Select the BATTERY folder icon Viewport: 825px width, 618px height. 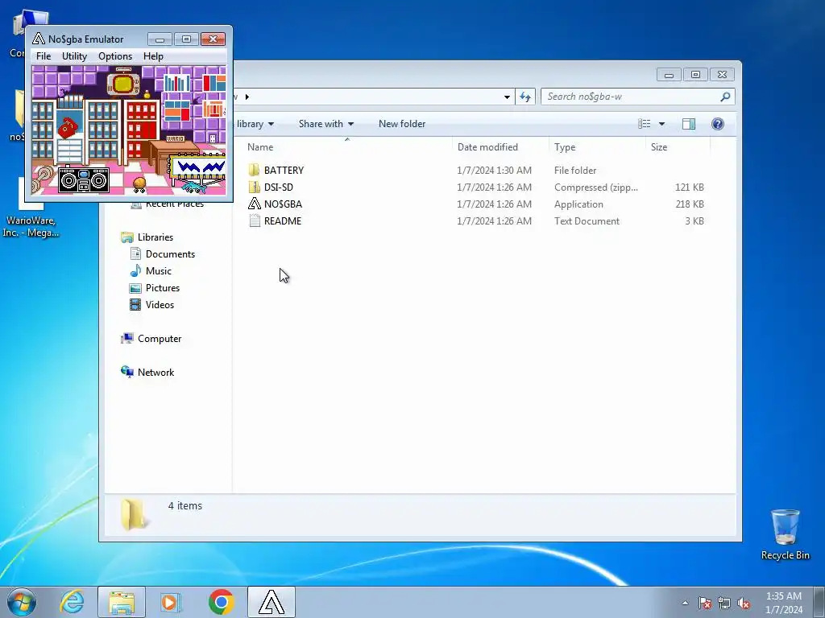coord(254,170)
